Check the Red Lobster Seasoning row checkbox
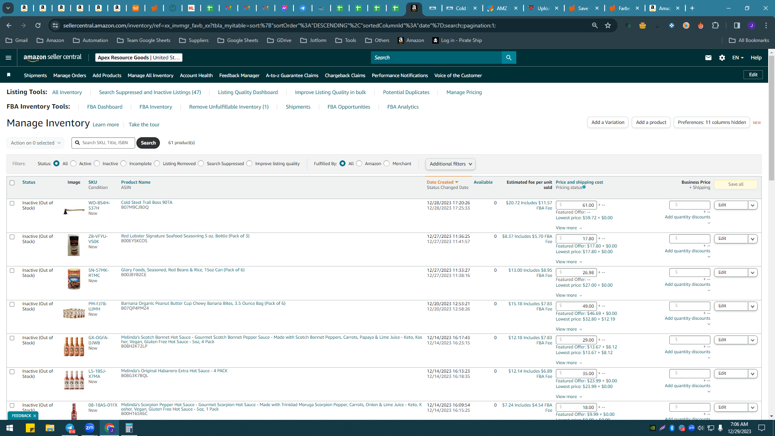This screenshot has height=436, width=775. tap(12, 237)
